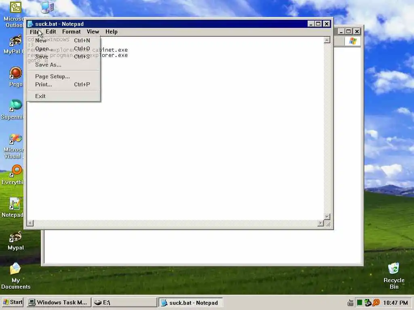The image size is (414, 310).
Task: Open the Edit menu in Notepad
Action: [x=51, y=32]
